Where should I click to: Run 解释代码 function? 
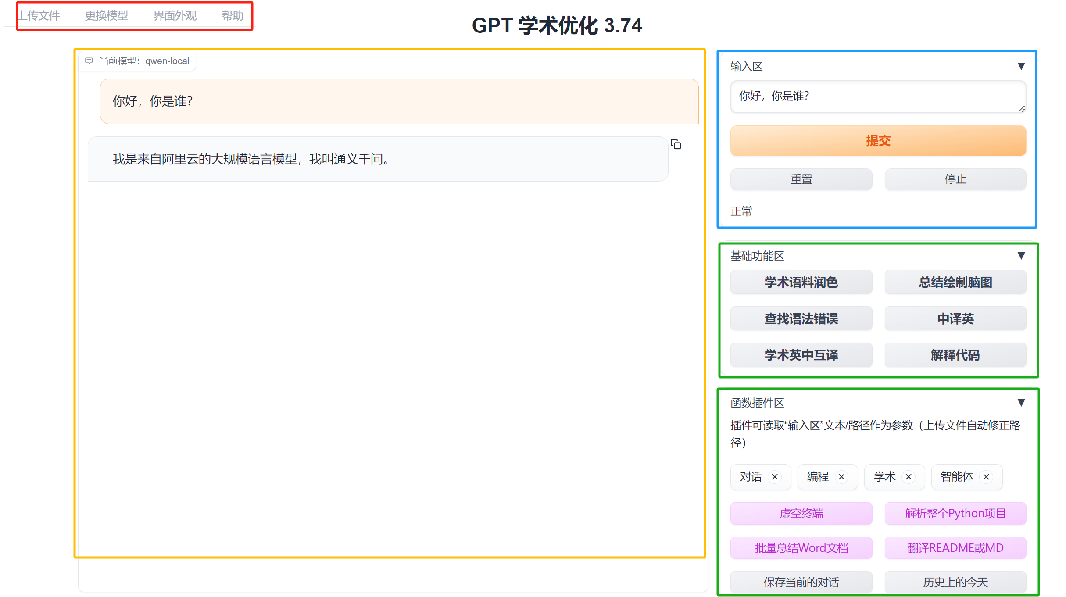(x=955, y=355)
